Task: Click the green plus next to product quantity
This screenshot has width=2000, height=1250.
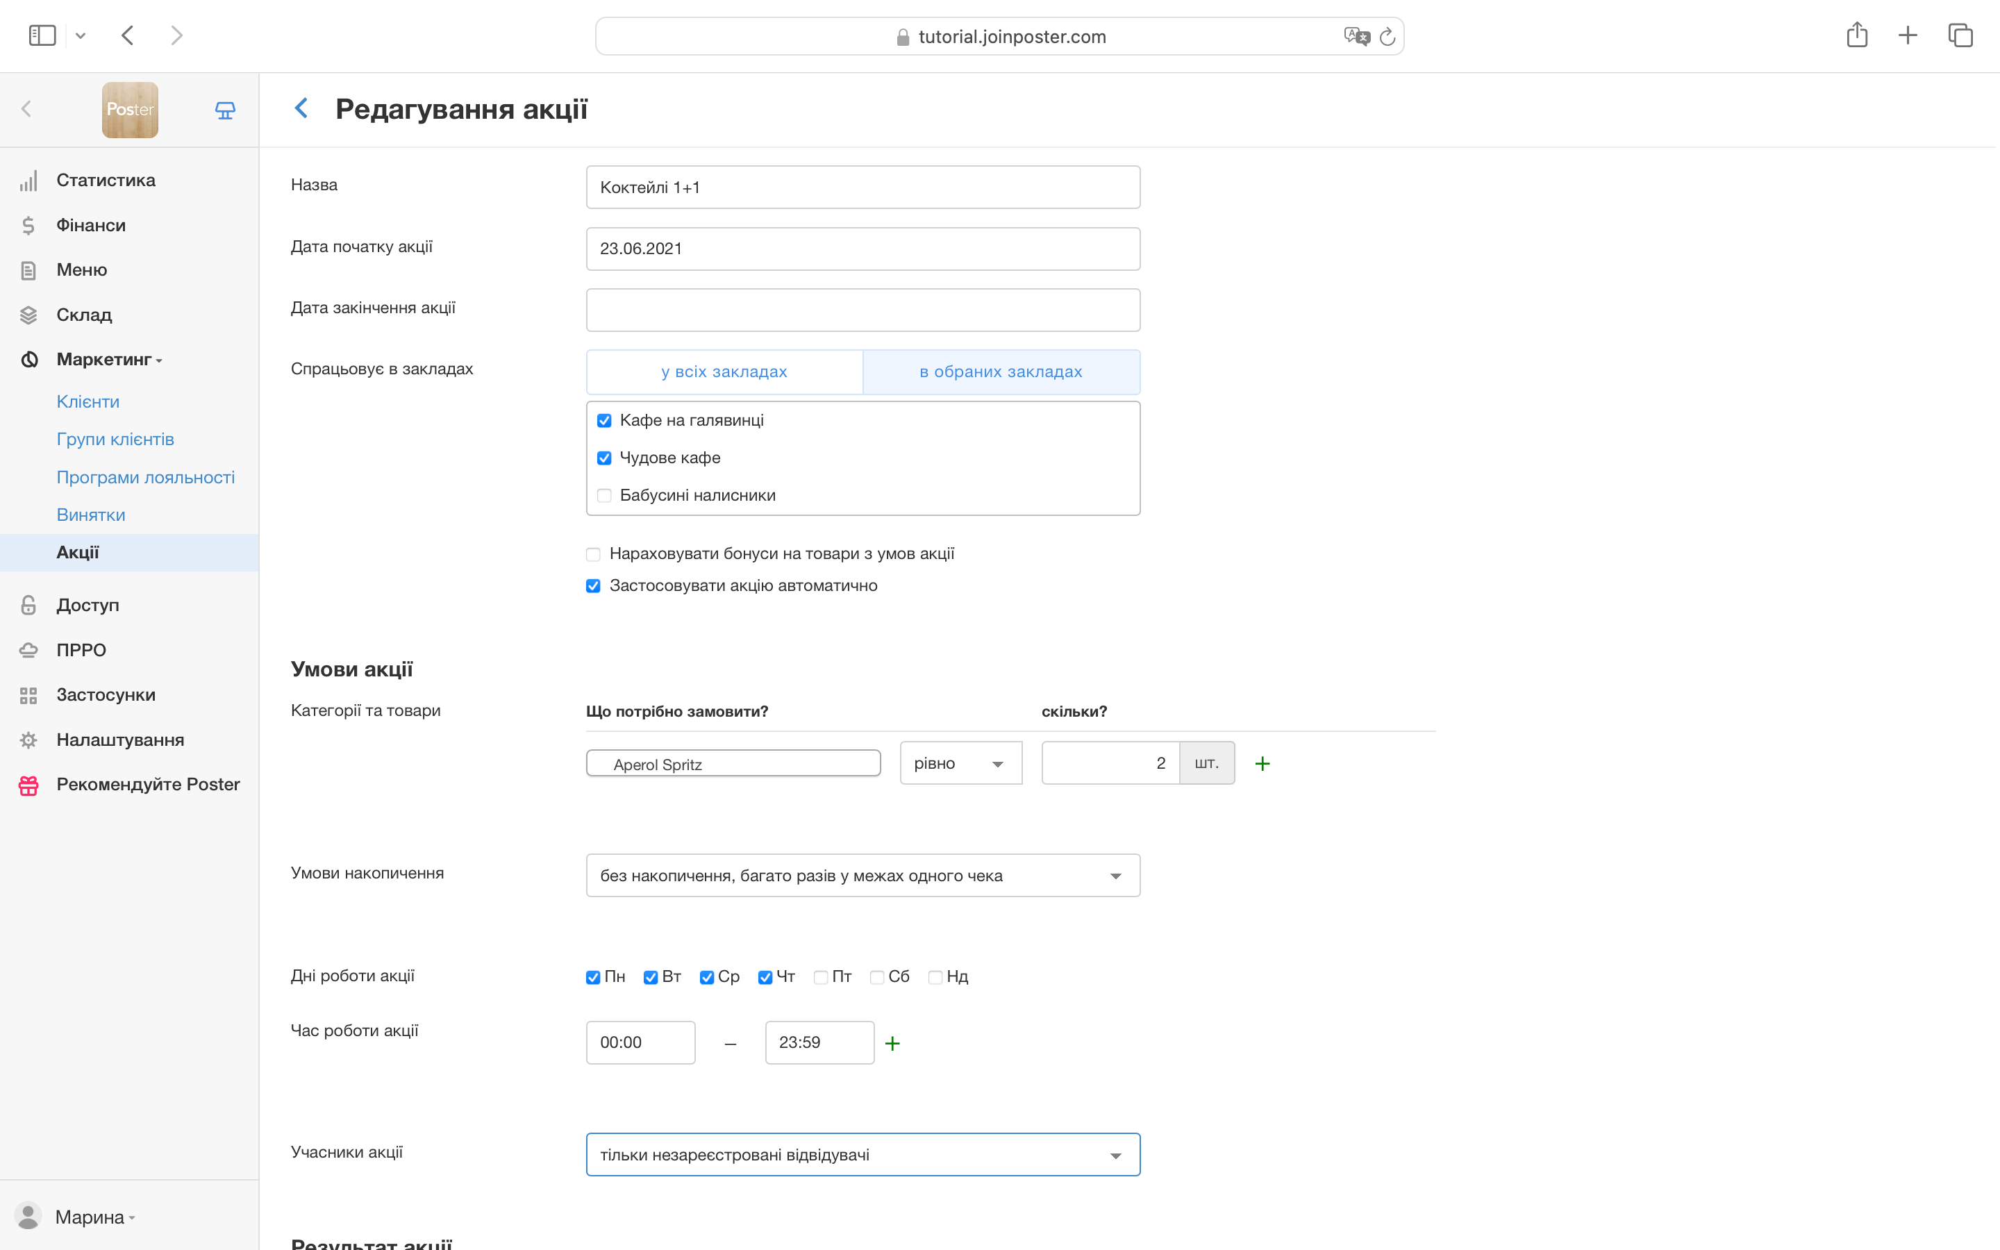Action: [x=1262, y=763]
